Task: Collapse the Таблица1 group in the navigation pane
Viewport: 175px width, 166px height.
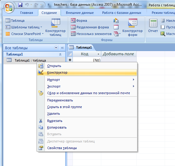Action: (60, 54)
